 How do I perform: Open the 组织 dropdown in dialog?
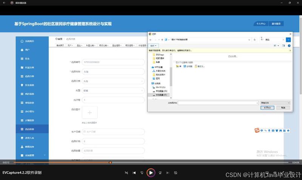tap(154, 46)
